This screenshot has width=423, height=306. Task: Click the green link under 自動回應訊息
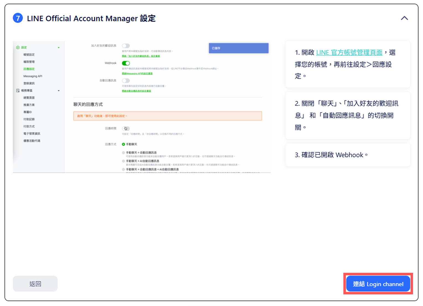[x=137, y=91]
